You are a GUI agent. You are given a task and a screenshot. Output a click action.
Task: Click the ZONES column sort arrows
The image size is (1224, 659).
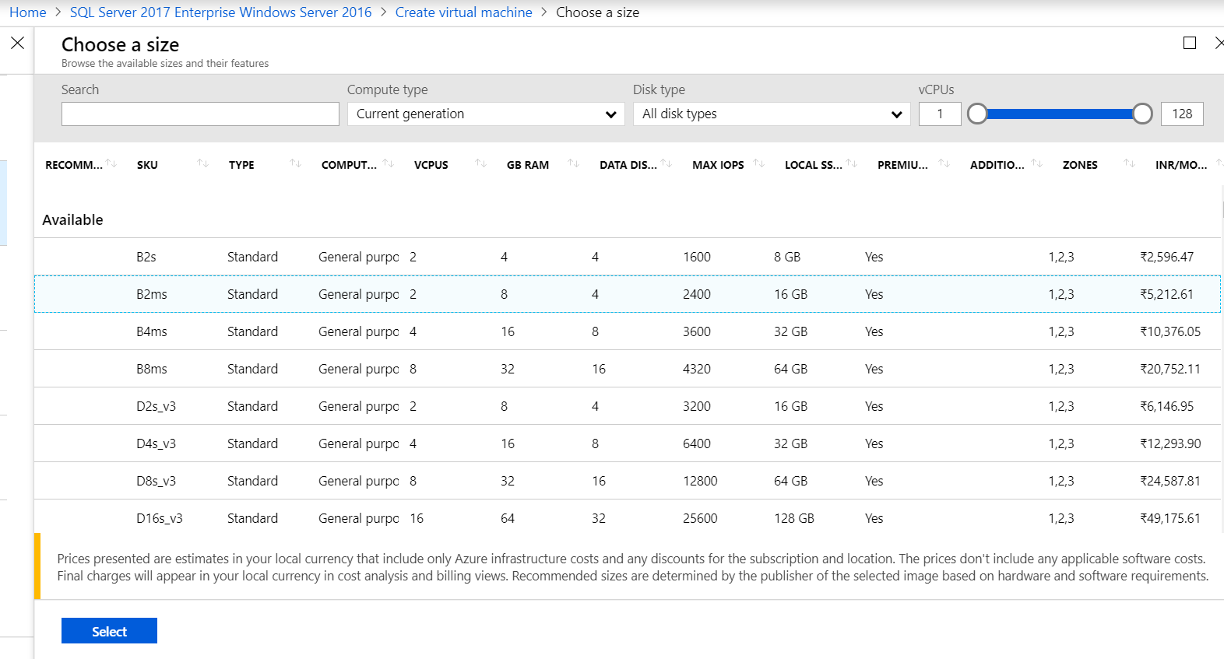coord(1130,163)
